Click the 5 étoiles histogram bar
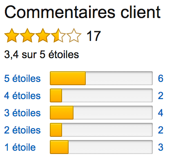This screenshot has width=174, height=163. (x=101, y=78)
